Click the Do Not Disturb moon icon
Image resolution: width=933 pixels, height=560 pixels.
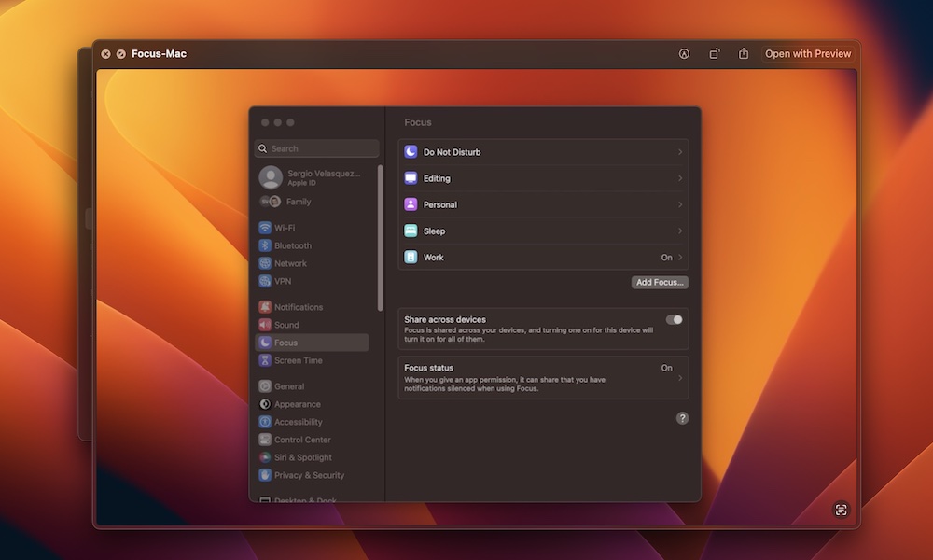[411, 152]
